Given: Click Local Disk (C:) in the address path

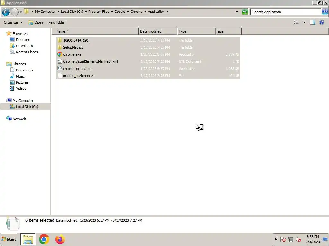Looking at the screenshot, I should pyautogui.click(x=72, y=12).
